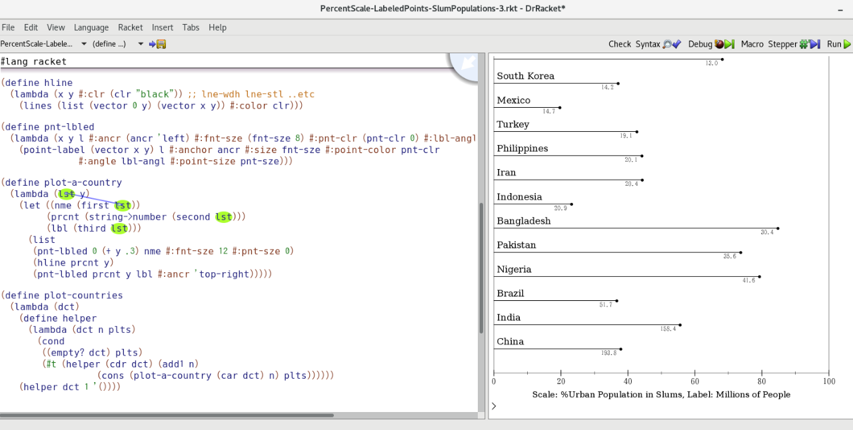Click the highlighted lst parameter in lambda
Viewport: 853px width, 430px height.
(67, 194)
